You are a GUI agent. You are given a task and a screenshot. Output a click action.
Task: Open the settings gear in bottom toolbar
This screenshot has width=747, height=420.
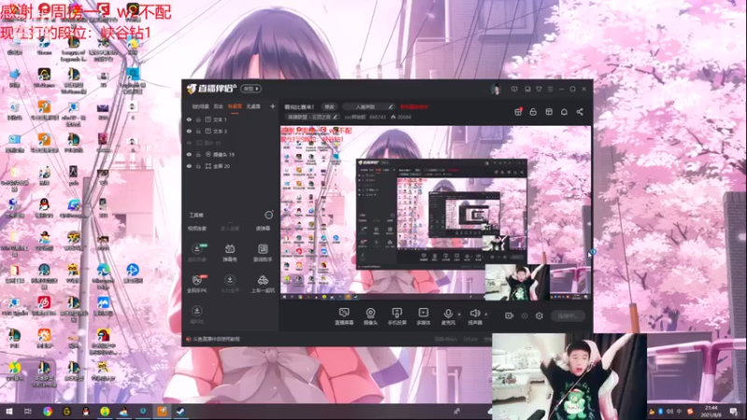click(x=539, y=315)
